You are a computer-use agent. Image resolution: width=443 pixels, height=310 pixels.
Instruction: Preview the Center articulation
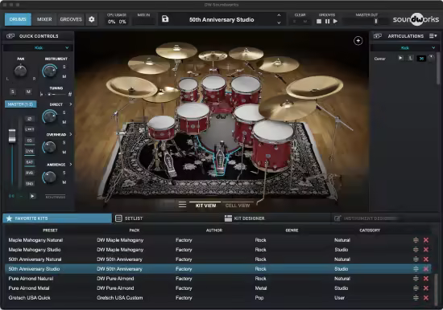(x=400, y=58)
